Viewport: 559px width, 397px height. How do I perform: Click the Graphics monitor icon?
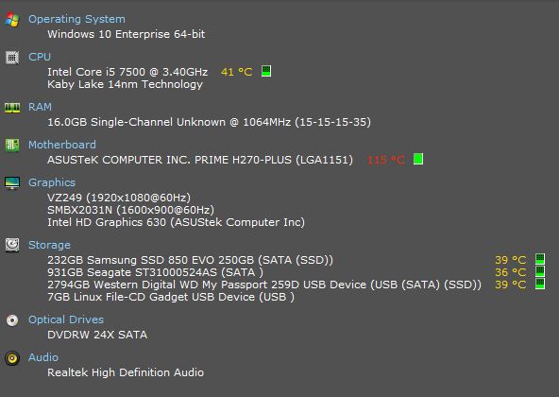12,182
